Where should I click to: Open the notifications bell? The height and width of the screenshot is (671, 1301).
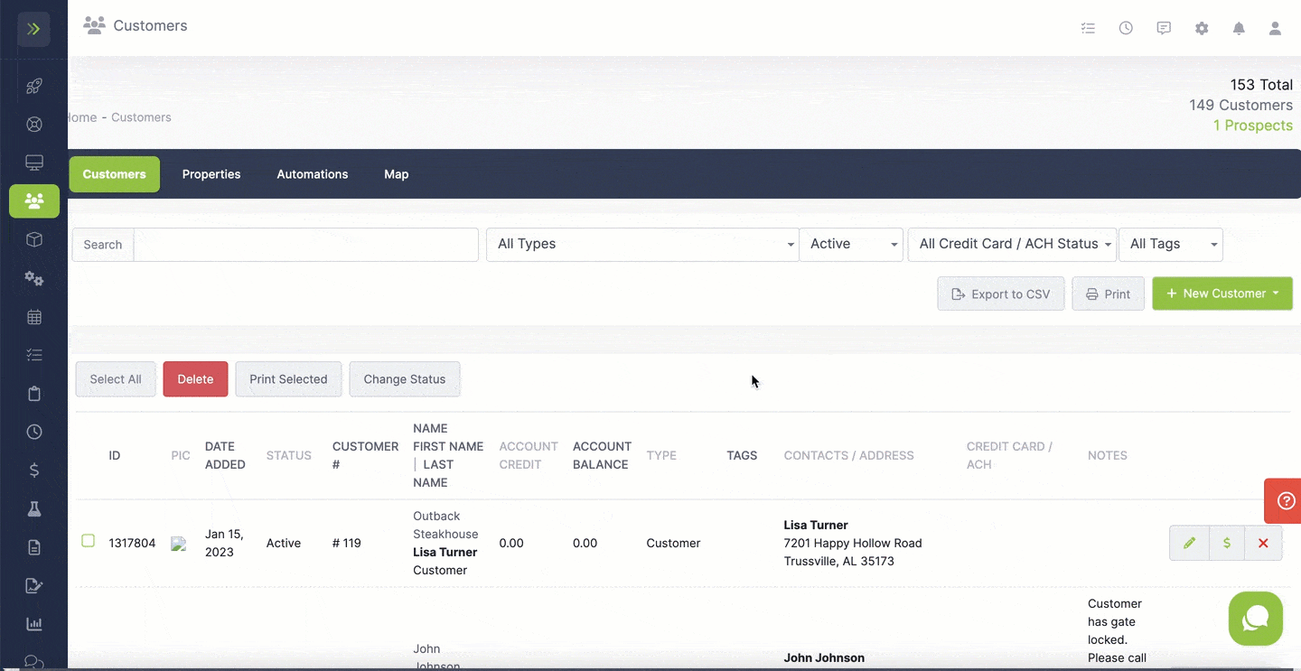coord(1239,28)
